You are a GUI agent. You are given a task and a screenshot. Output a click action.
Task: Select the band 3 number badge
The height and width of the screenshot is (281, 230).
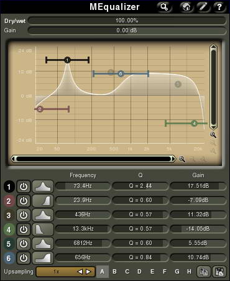pyautogui.click(x=9, y=215)
